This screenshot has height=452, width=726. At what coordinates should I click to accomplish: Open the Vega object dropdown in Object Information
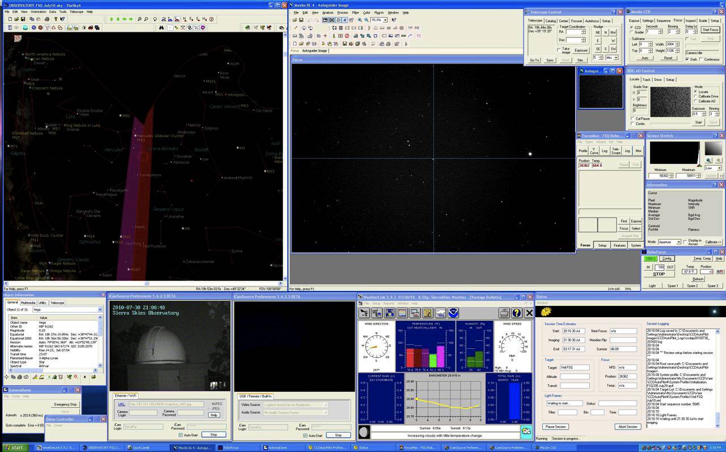(x=101, y=309)
